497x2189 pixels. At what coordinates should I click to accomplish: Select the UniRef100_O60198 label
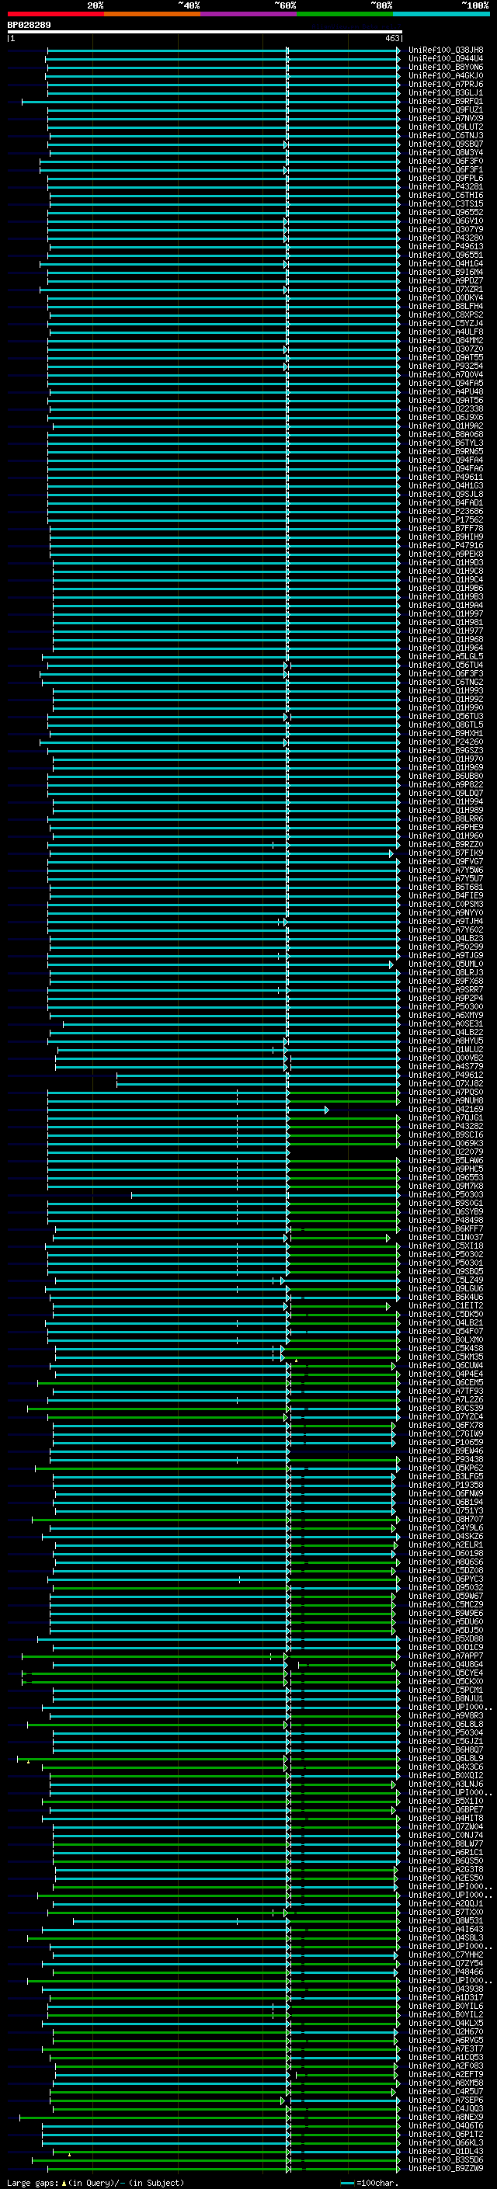445,1553
